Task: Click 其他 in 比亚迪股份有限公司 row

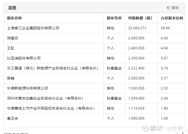Action: pos(110,58)
